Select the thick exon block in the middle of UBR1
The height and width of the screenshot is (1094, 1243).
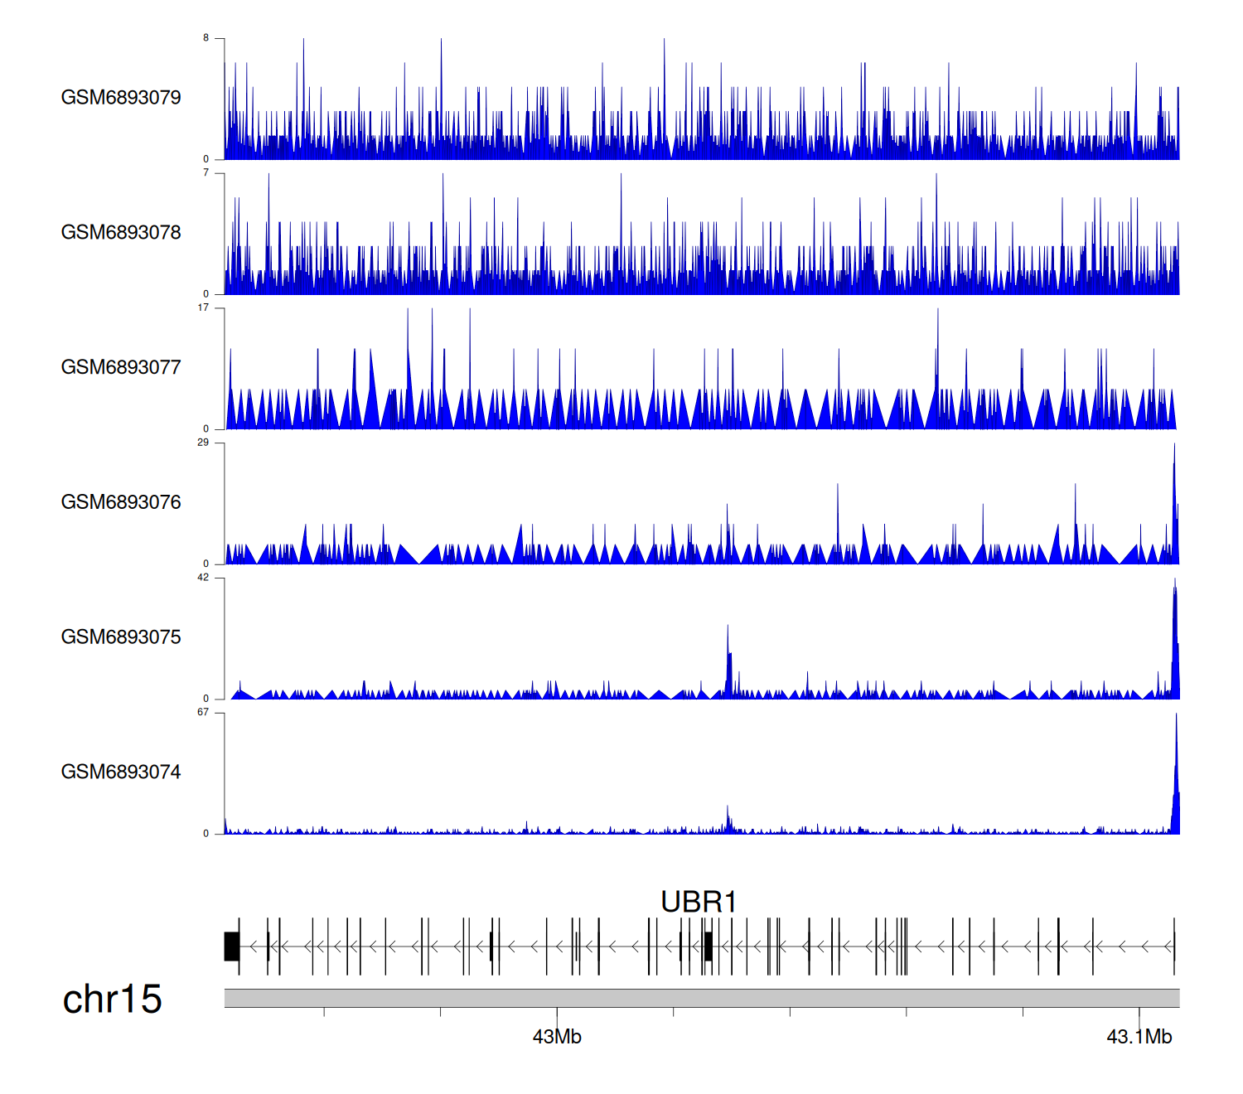[x=708, y=946]
